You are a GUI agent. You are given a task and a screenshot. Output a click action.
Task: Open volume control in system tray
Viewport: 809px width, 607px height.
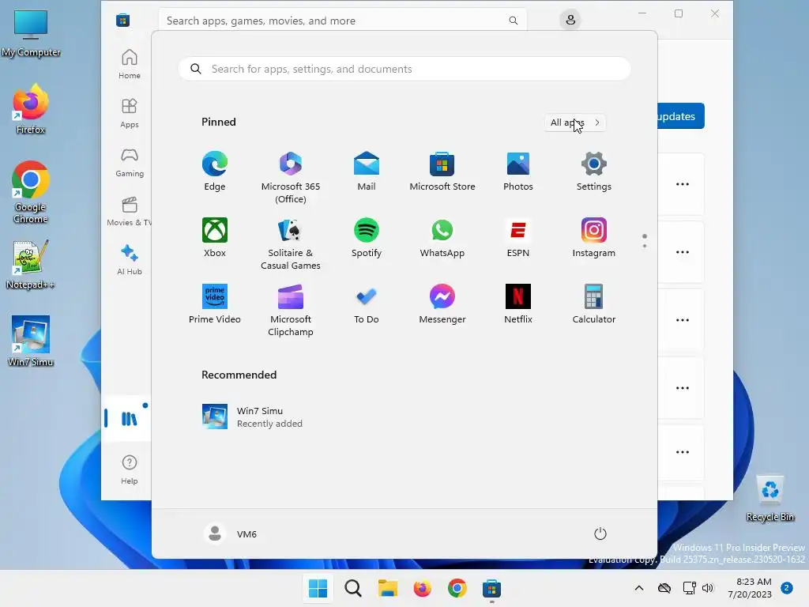(708, 588)
